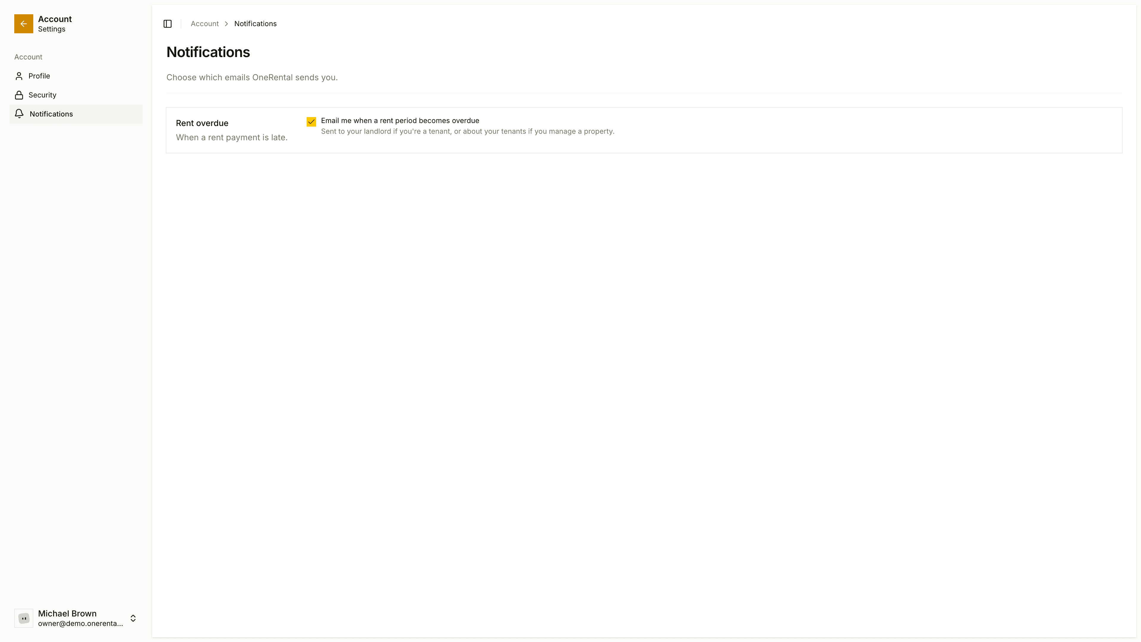Click the Notifications breadcrumb item
This screenshot has width=1141, height=642.
(x=255, y=24)
